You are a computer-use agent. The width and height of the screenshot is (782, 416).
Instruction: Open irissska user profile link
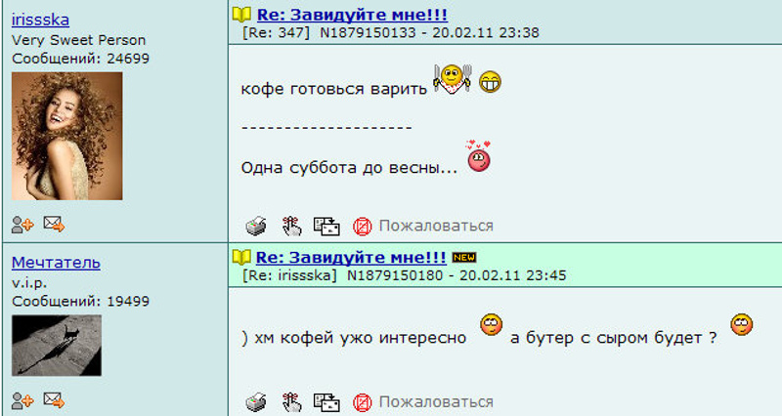[x=40, y=20]
